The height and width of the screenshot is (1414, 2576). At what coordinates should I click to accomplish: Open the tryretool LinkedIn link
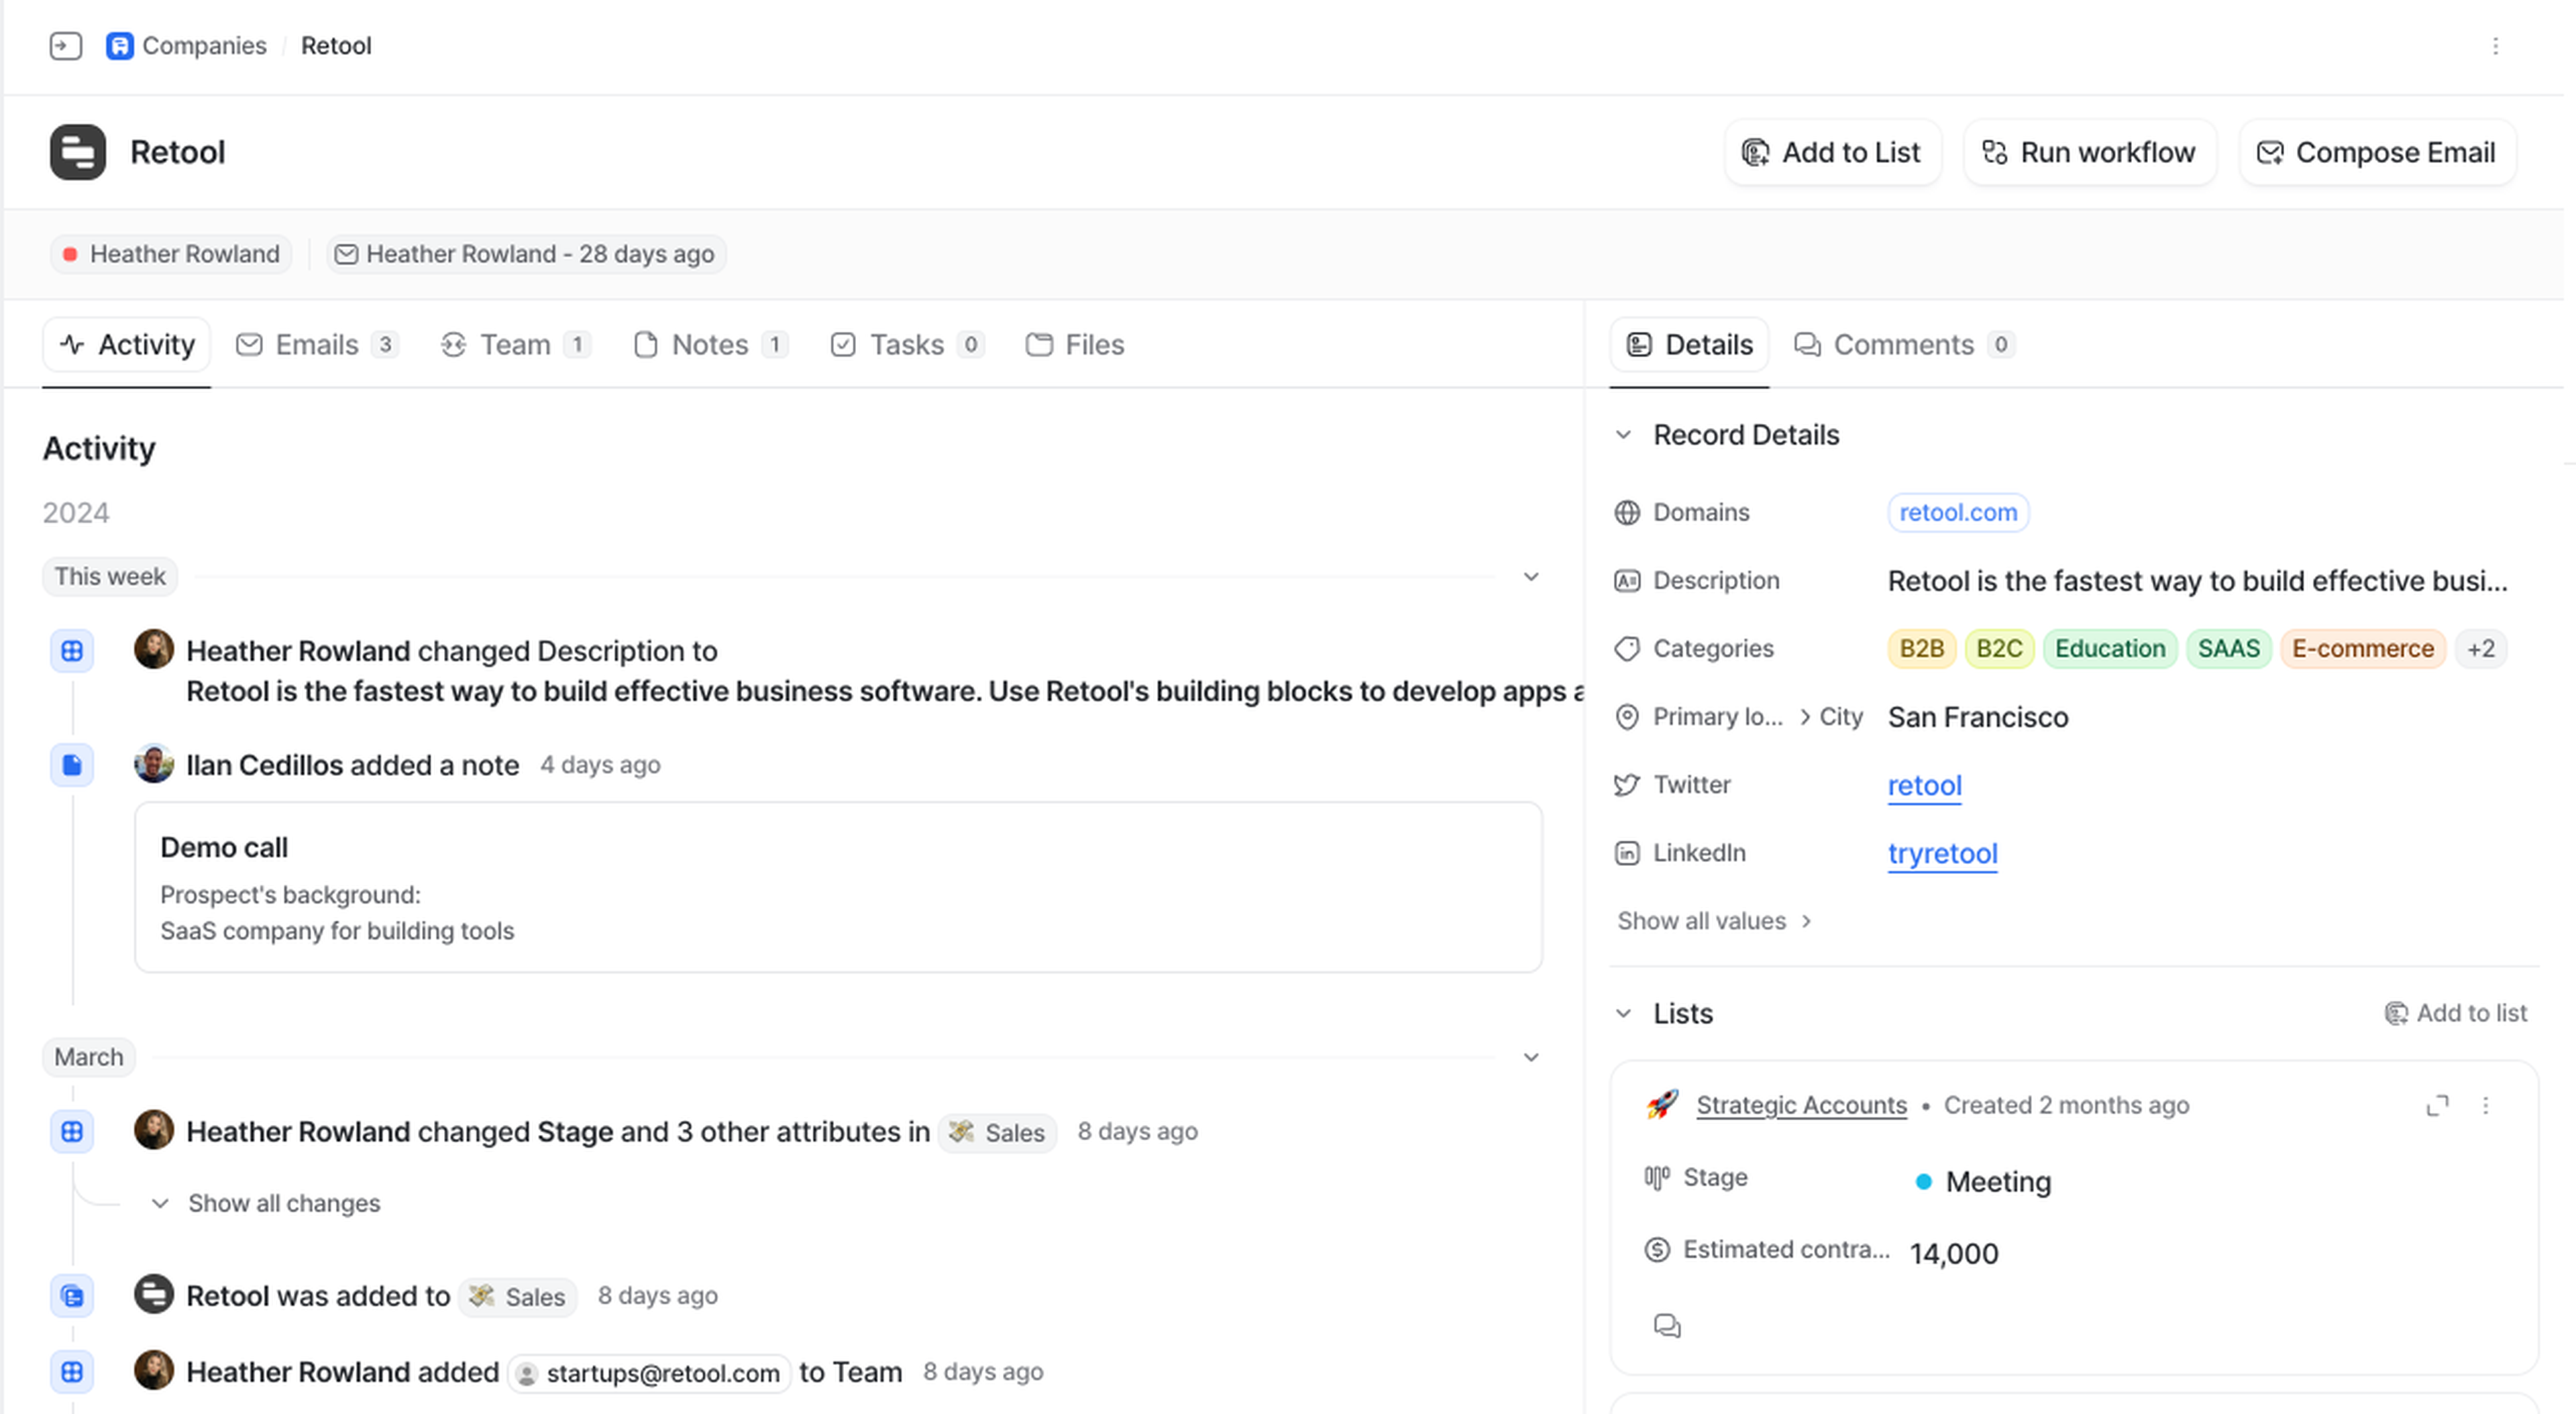(1942, 853)
